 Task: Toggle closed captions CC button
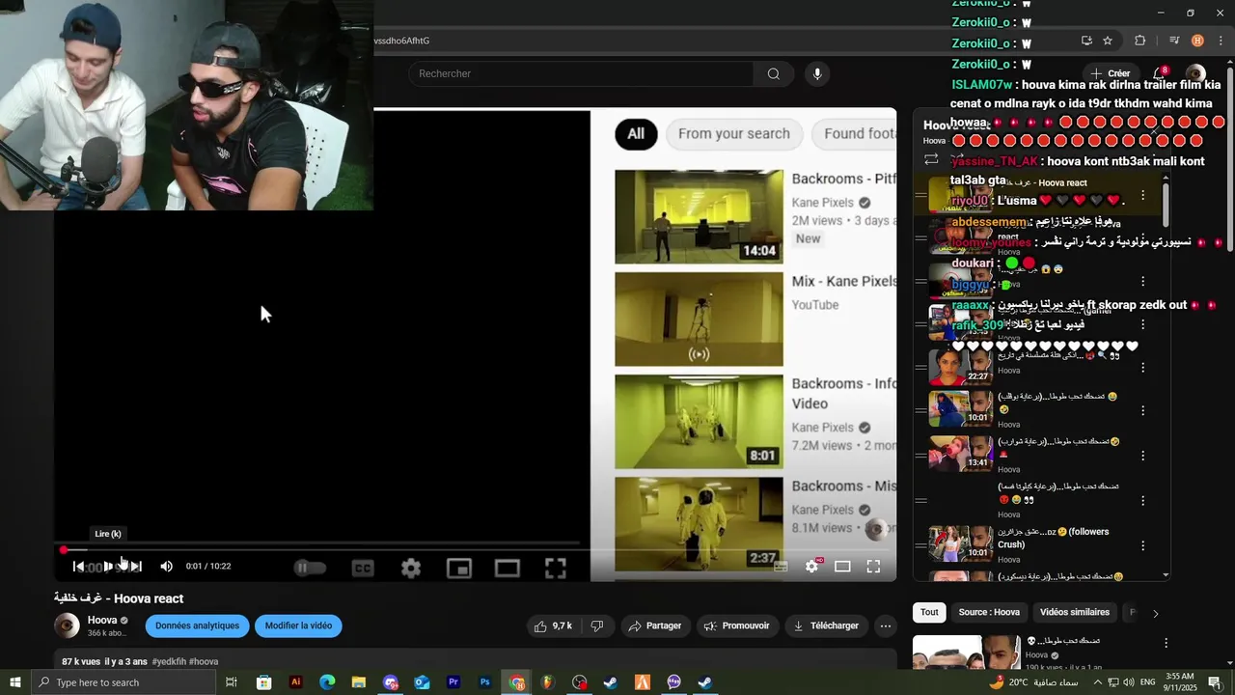363,569
